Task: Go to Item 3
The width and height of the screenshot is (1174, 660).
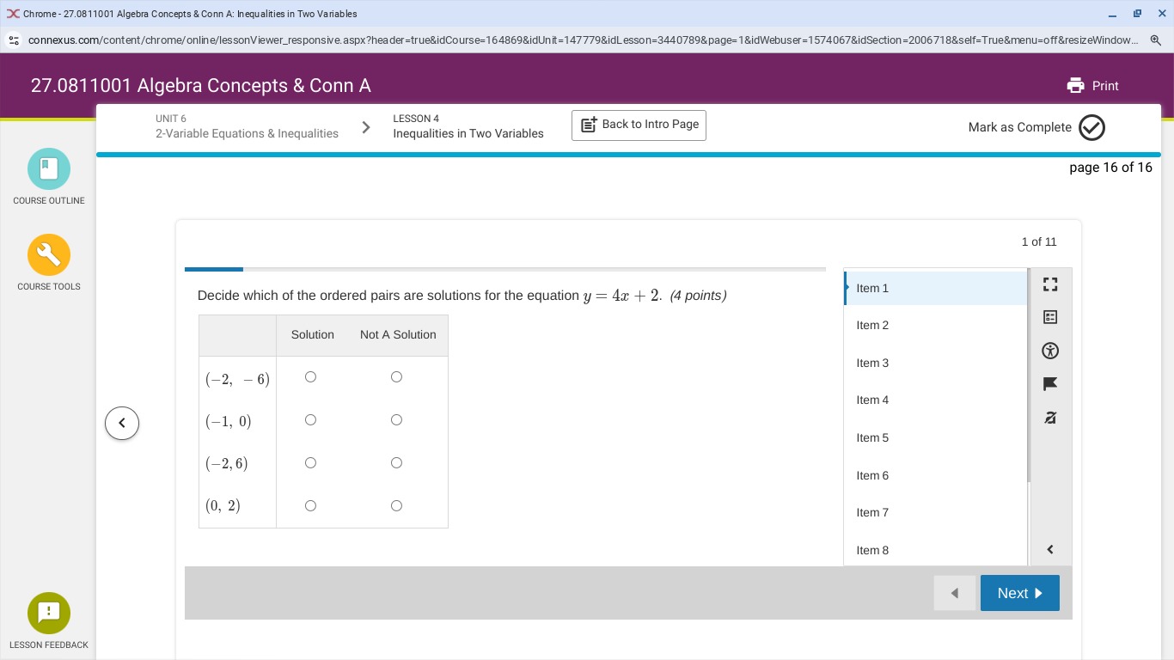Action: point(935,363)
